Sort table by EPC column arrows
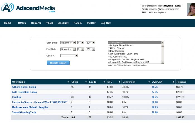 (x=119, y=82)
